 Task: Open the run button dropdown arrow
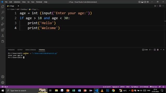tap(157, 6)
